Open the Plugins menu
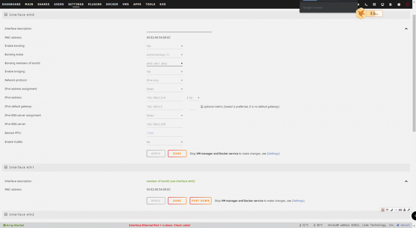The width and height of the screenshot is (416, 228). [95, 4]
